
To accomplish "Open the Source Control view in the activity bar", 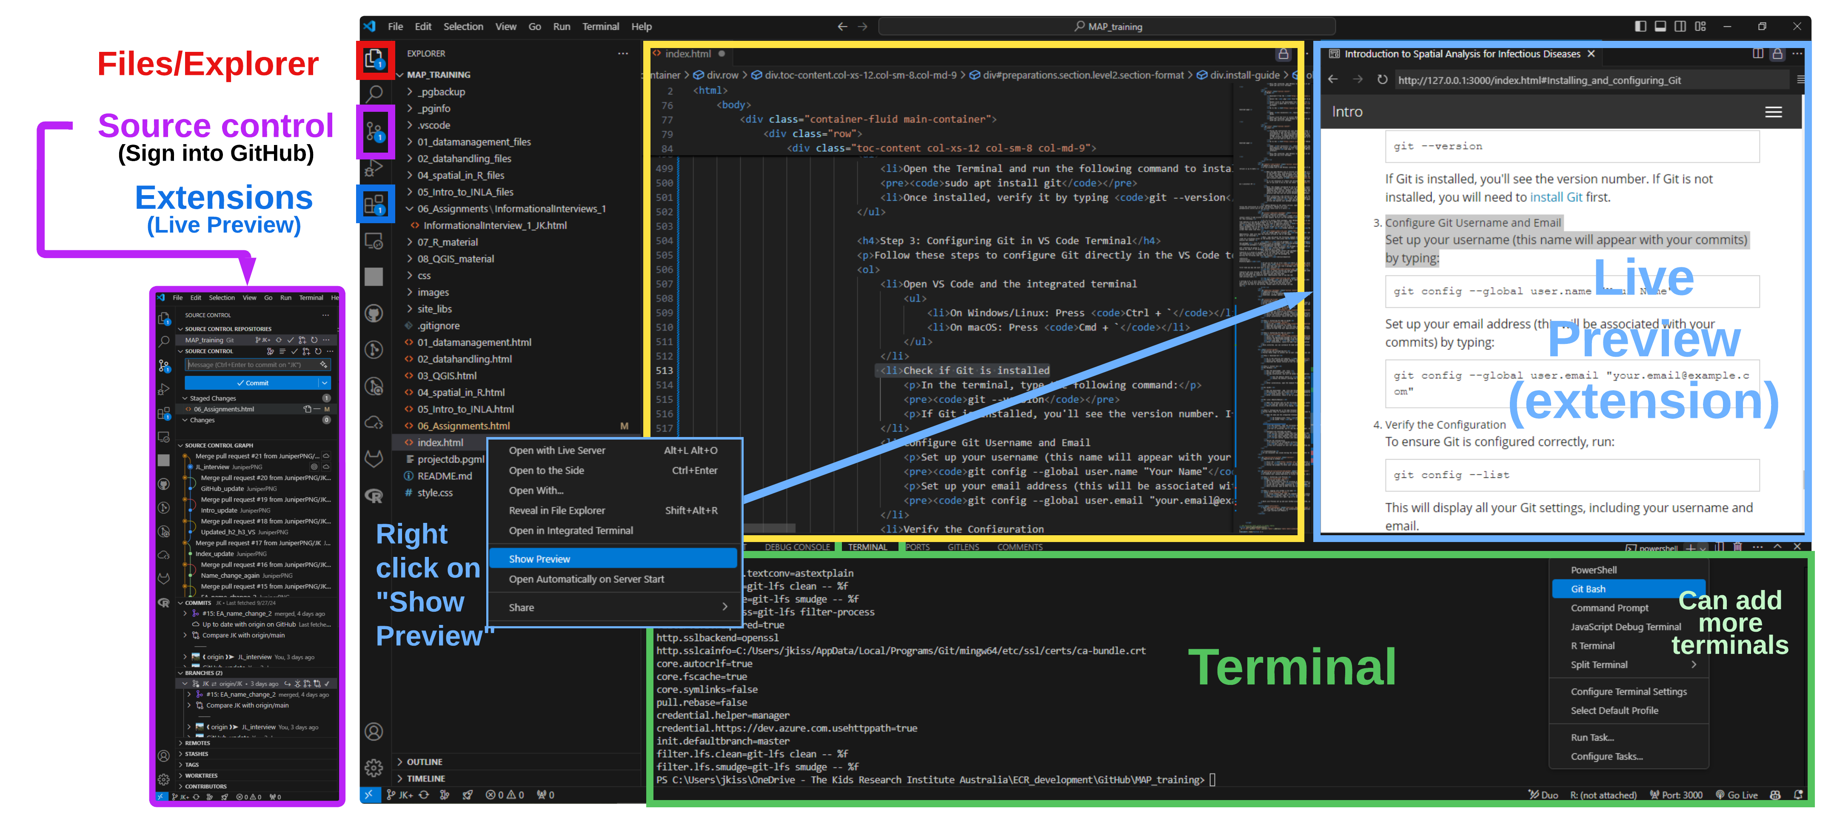I will [374, 131].
